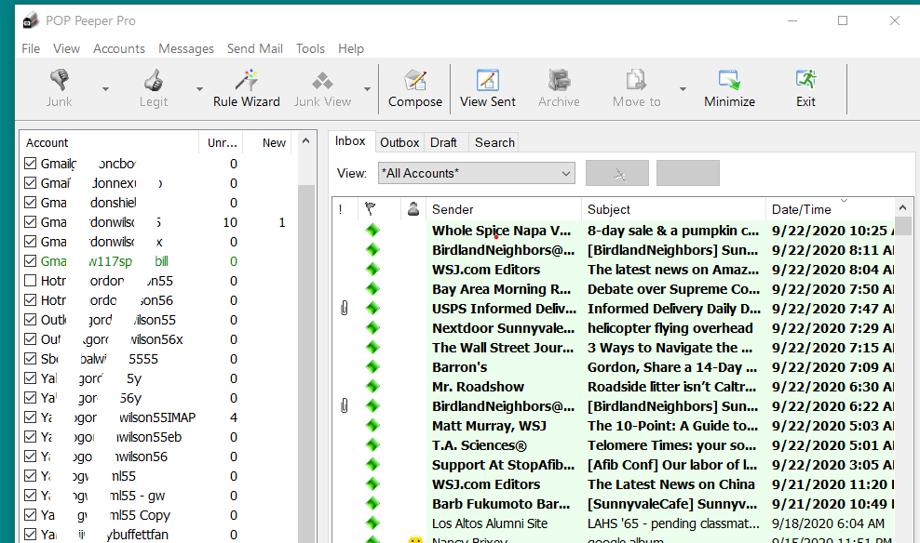Image resolution: width=920 pixels, height=543 pixels.
Task: Open the Help menu
Action: tap(351, 48)
